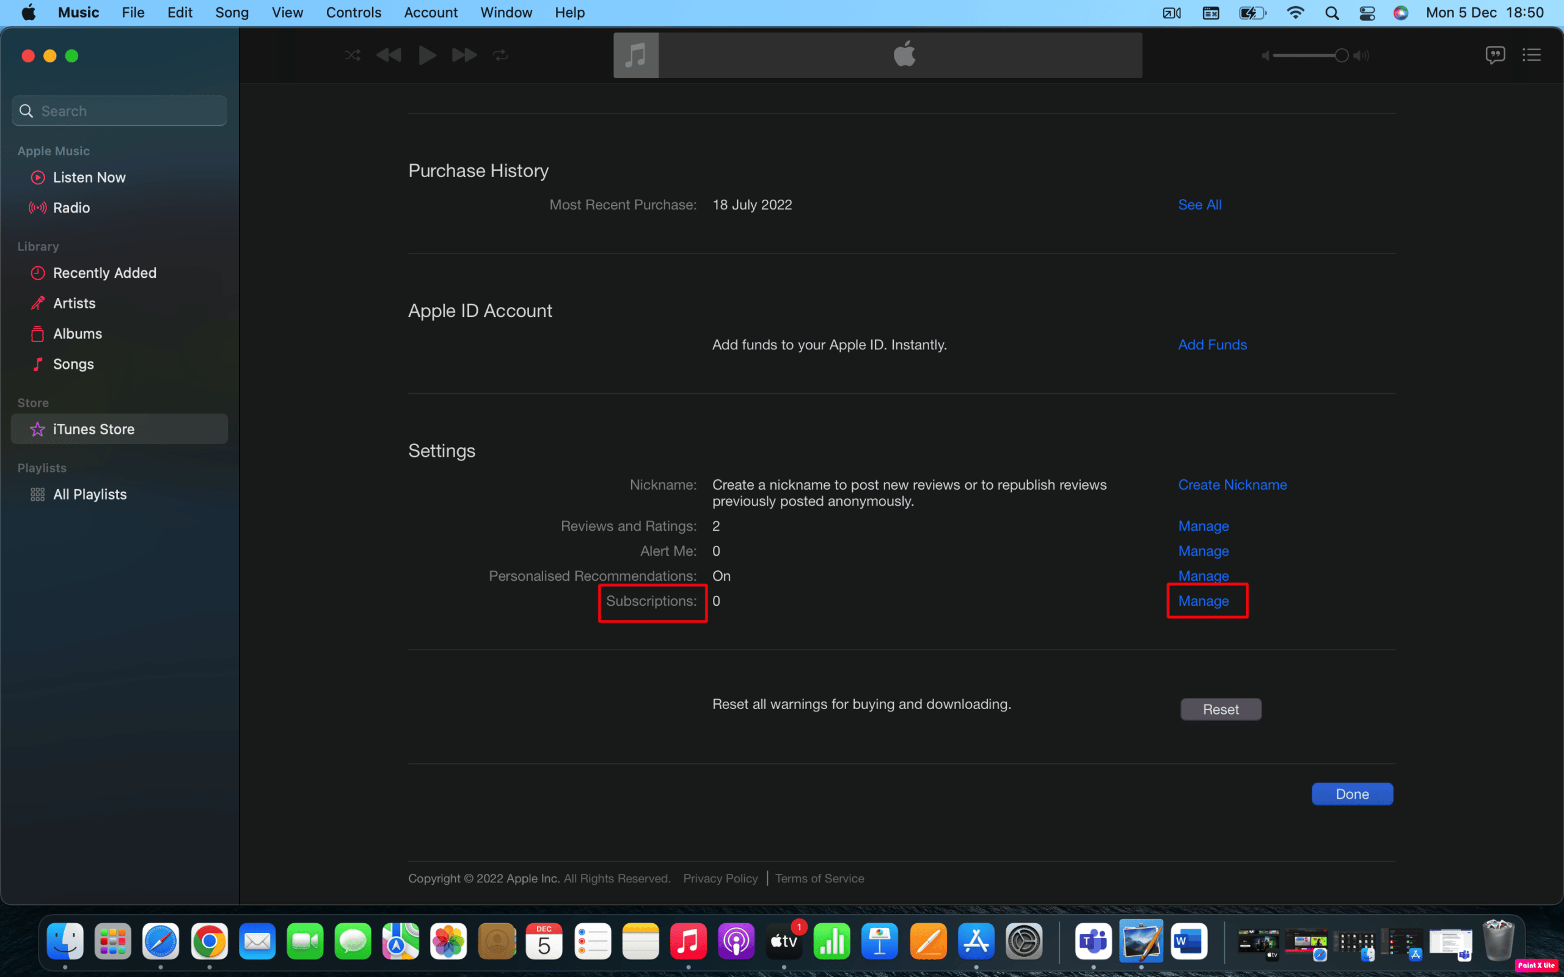The width and height of the screenshot is (1564, 977).
Task: Select the shuffle playback control icon
Action: (x=353, y=55)
